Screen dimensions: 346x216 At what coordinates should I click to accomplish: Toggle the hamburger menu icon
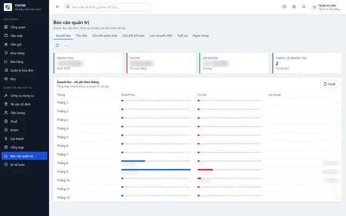[x=57, y=7]
